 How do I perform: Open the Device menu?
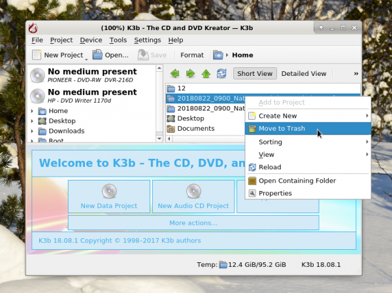click(91, 40)
